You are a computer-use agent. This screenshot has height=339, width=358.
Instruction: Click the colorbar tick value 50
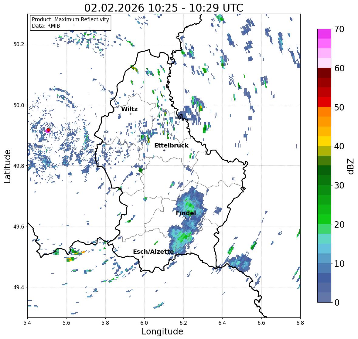pyautogui.click(x=339, y=107)
